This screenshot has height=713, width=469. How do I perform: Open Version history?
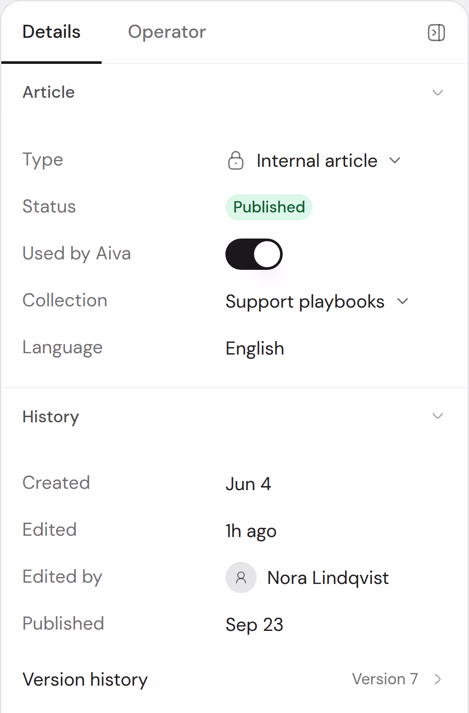pos(234,679)
